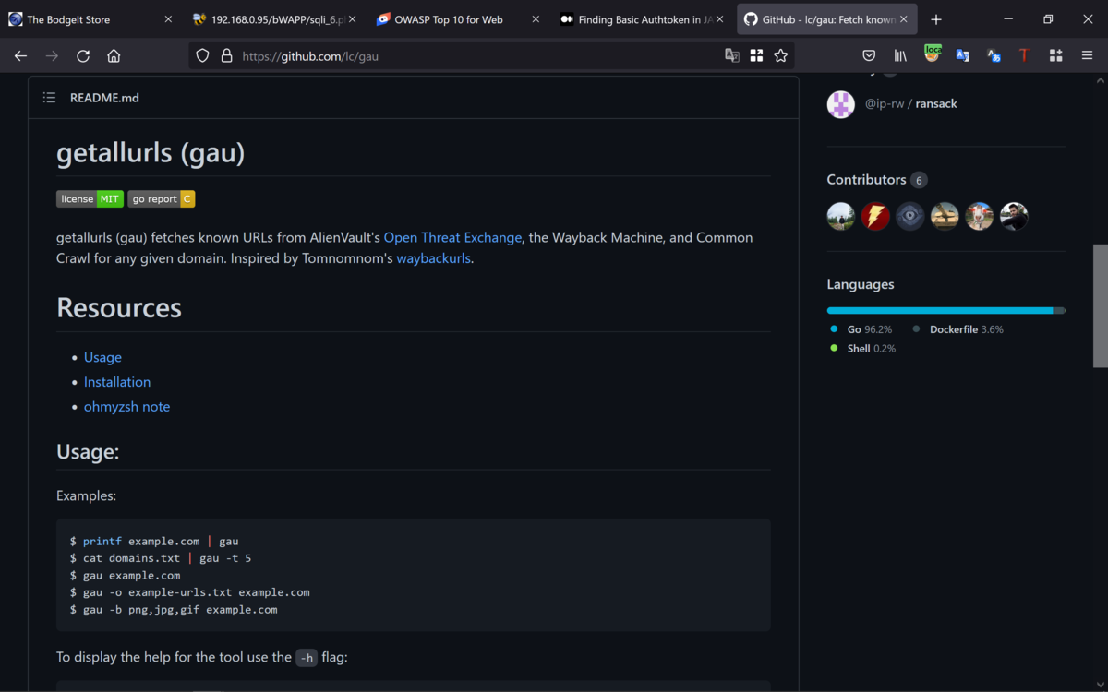Switch to The BodgeIt Store tab
1108x692 pixels.
coord(90,19)
